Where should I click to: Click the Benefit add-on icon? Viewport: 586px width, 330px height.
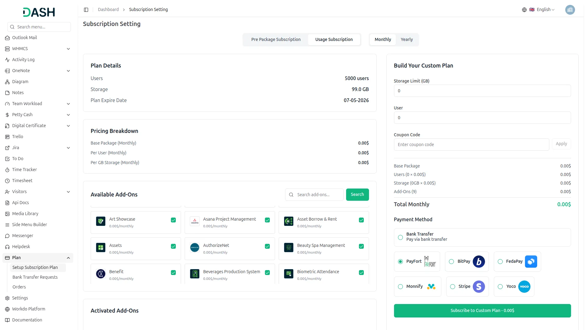tap(101, 274)
